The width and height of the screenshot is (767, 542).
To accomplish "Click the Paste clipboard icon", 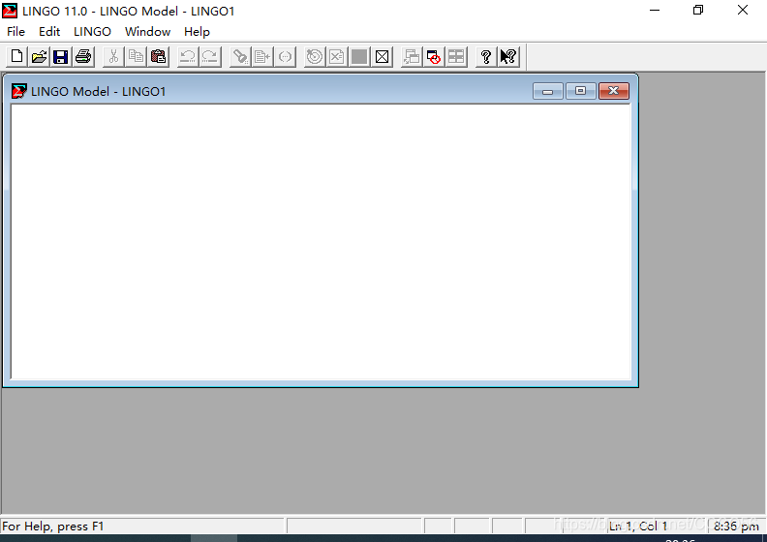I will 158,57.
